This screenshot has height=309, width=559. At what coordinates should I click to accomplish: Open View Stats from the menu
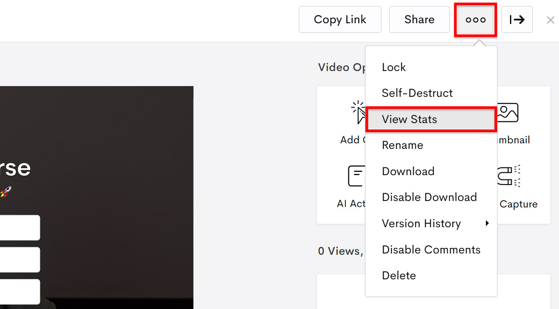point(431,119)
